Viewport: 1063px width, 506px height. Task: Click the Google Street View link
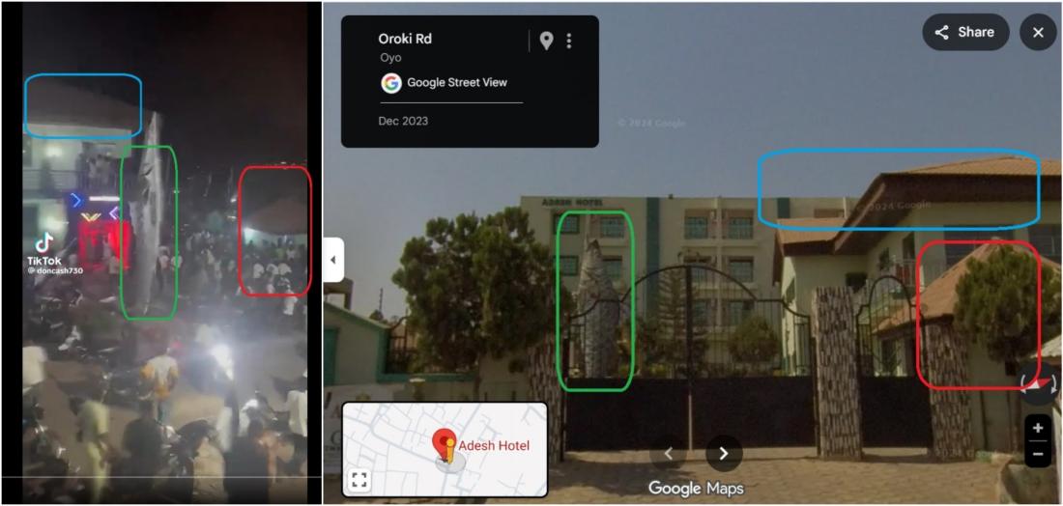click(457, 83)
